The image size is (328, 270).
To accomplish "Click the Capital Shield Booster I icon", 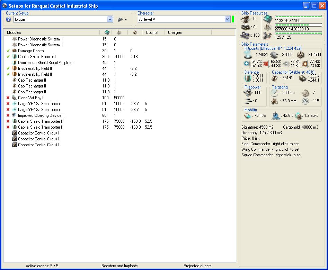I will (15, 56).
